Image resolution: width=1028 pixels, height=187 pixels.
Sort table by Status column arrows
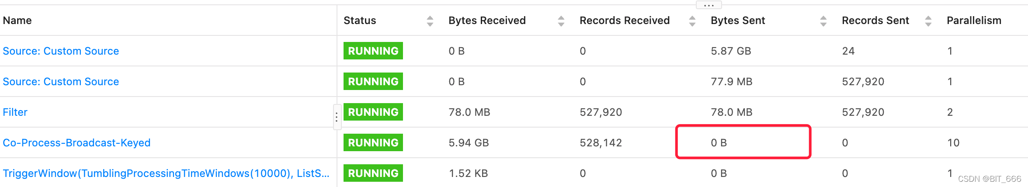(x=430, y=21)
